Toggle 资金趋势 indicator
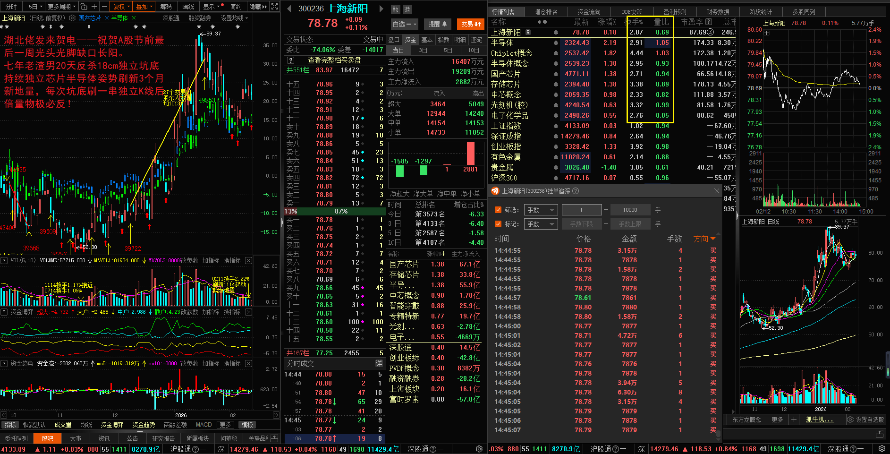Screen dimensions: 890x454 pyautogui.click(x=144, y=425)
